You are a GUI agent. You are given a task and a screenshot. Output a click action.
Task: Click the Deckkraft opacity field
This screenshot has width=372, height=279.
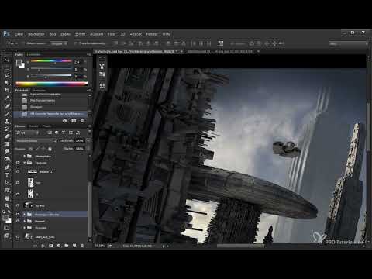click(79, 140)
